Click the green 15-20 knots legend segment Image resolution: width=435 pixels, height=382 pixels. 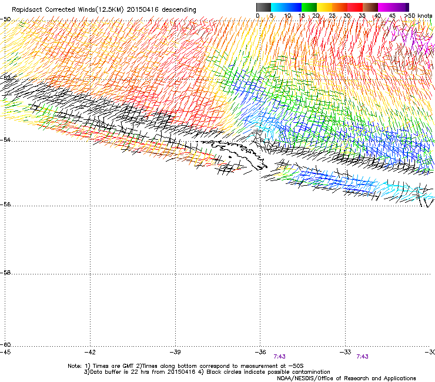click(309, 7)
